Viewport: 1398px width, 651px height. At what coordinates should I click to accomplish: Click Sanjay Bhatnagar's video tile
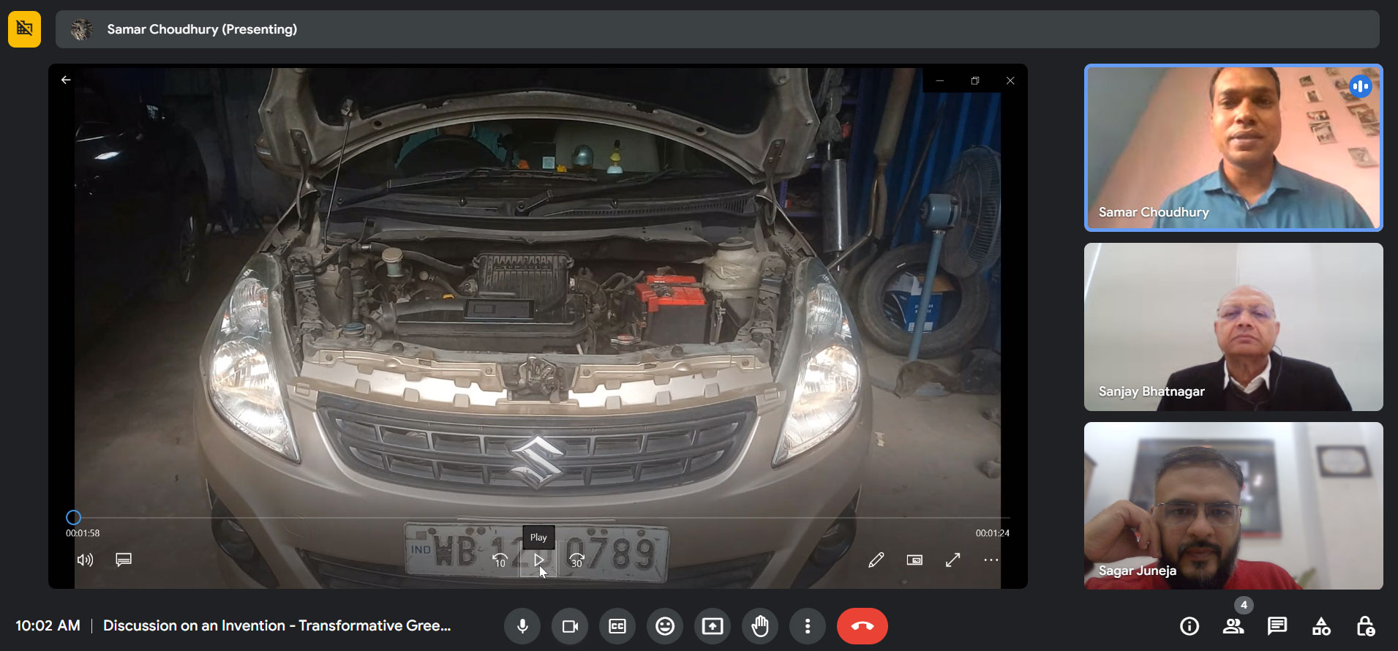[1233, 327]
